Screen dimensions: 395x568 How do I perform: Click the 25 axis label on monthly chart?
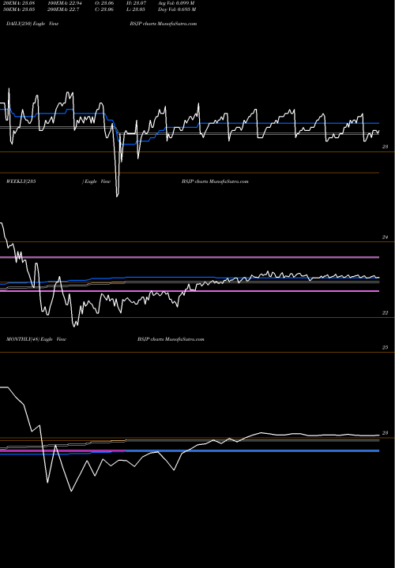(x=386, y=347)
